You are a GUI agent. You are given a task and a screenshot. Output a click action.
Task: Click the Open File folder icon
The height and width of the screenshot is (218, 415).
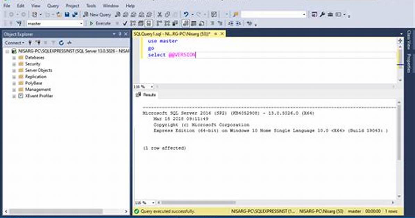pyautogui.click(x=59, y=15)
